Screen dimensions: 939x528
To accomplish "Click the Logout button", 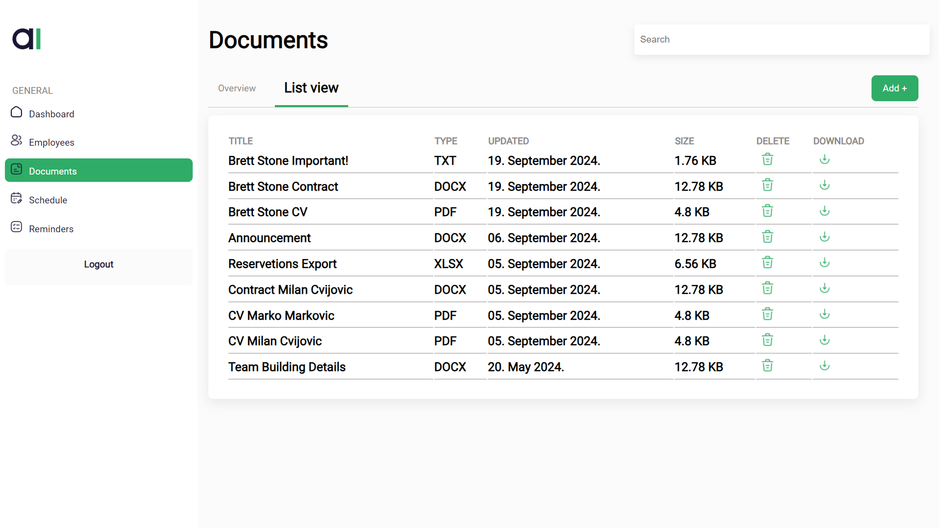I will [x=99, y=264].
